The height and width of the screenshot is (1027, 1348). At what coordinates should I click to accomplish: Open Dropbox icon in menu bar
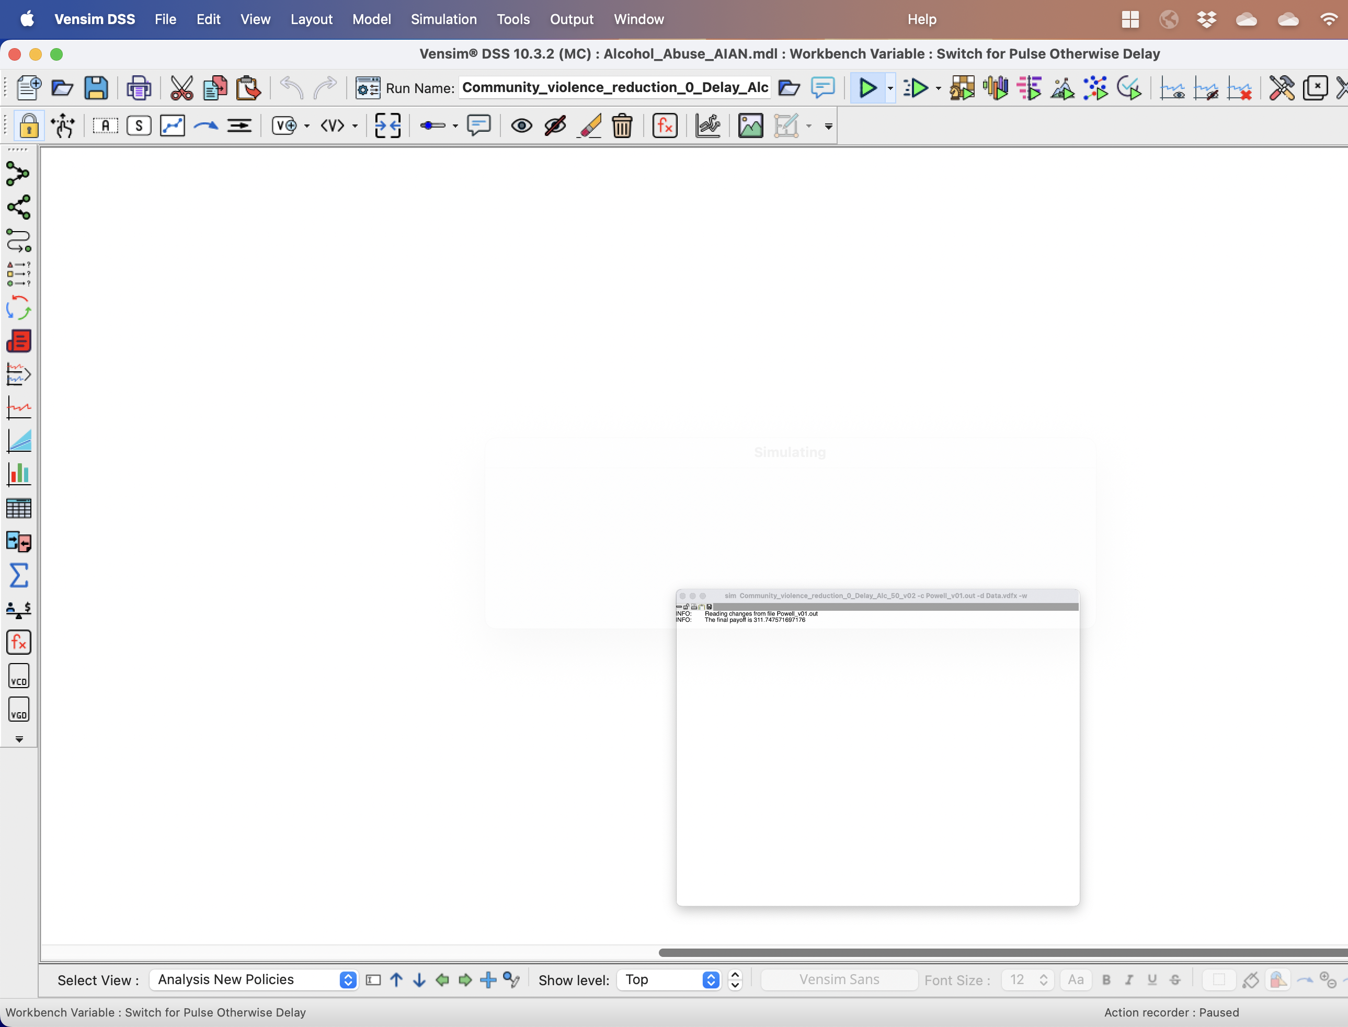[1207, 19]
